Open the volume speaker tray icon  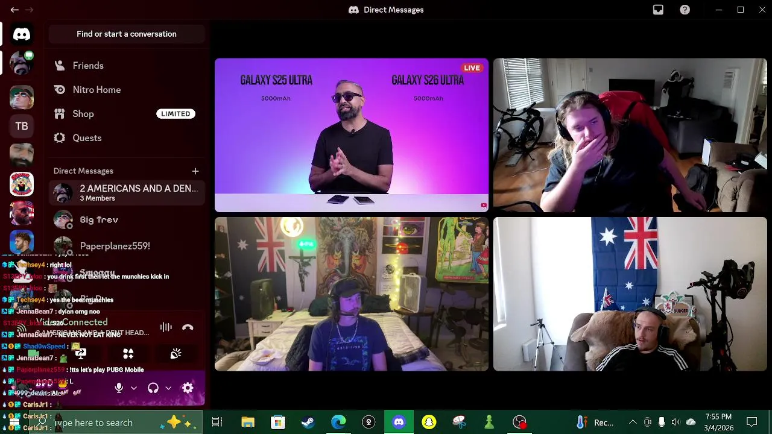tap(675, 422)
